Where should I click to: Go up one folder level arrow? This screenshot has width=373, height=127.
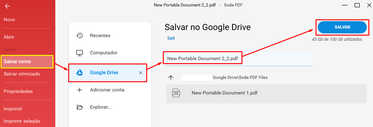(171, 78)
